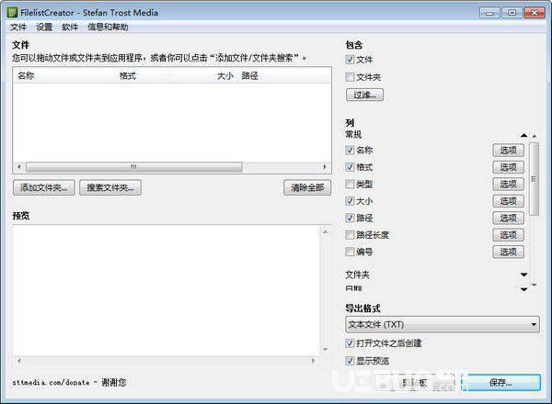Toggle the 路径 column checkbox
This screenshot has height=404, width=552.
(x=350, y=218)
